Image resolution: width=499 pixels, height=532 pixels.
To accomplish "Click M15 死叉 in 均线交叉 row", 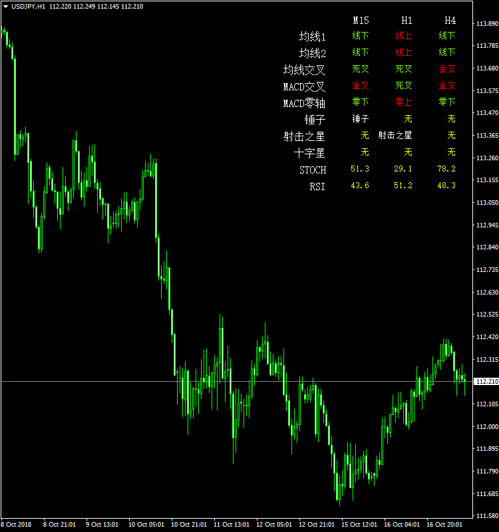I will point(361,68).
